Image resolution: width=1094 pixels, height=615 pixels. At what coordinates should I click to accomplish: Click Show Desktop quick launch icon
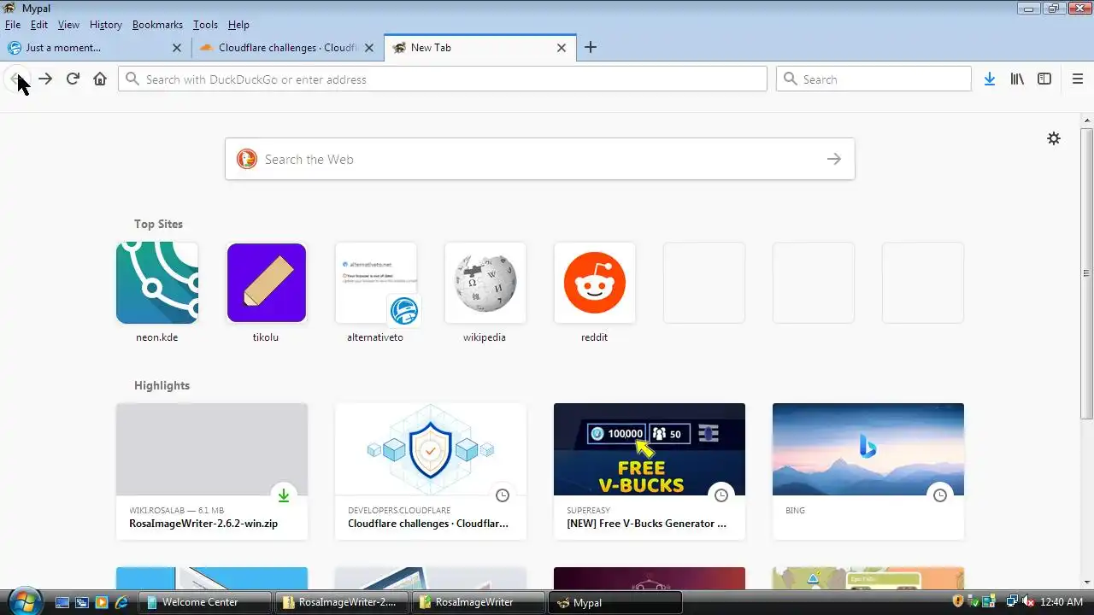coord(62,602)
